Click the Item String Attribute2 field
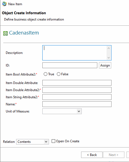The image size is (129, 162). (77, 97)
